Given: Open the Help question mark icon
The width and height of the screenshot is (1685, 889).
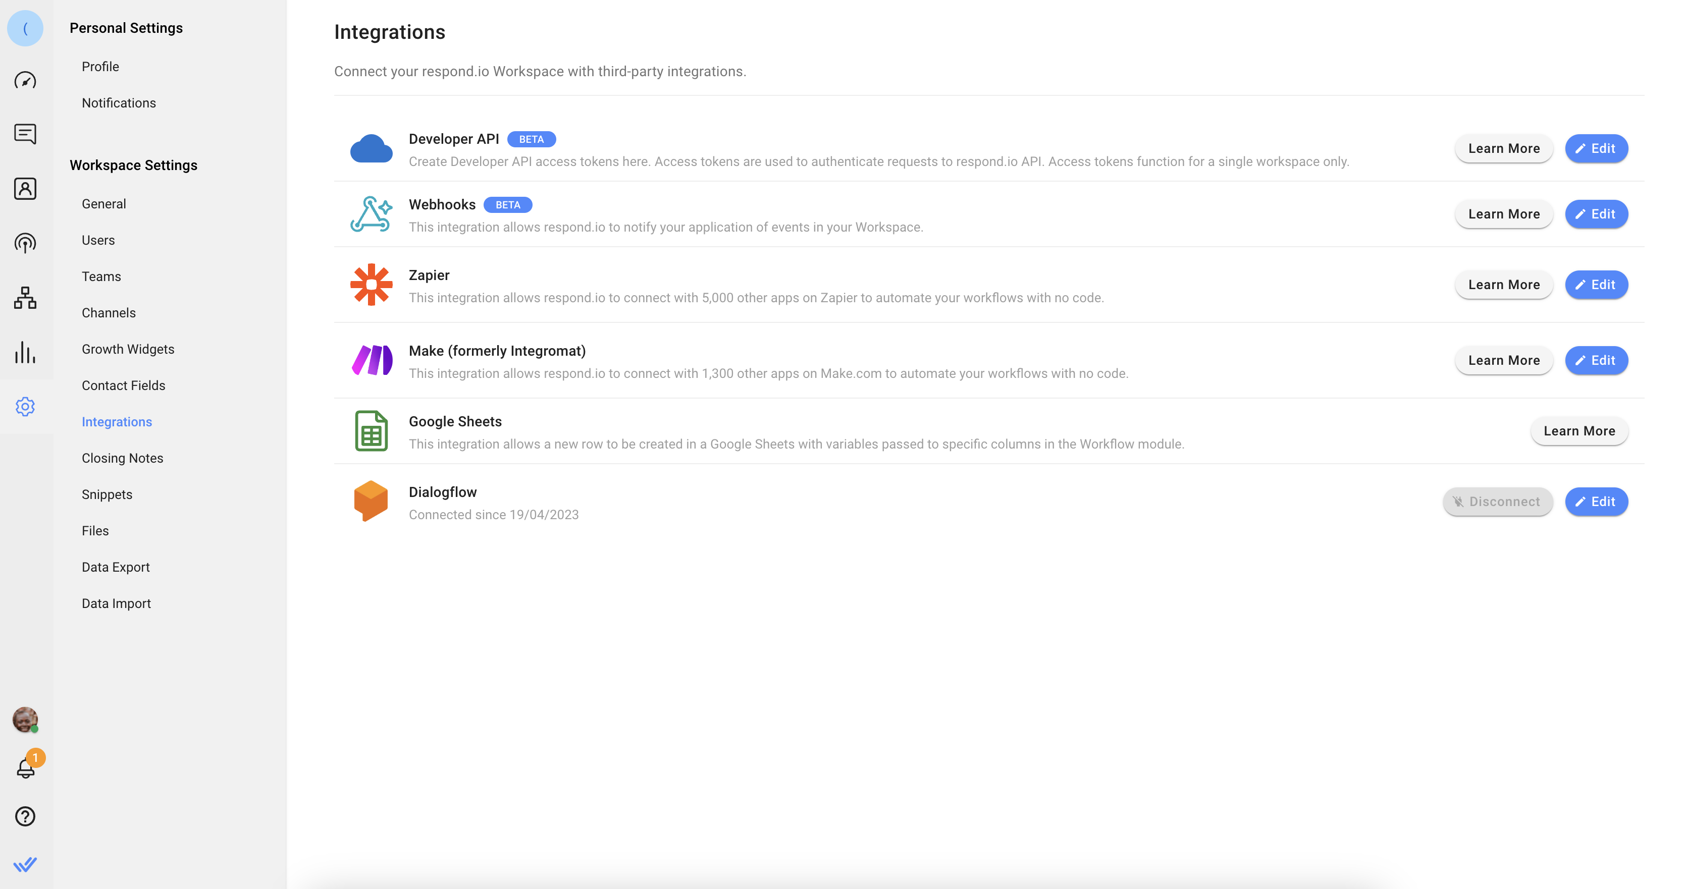Looking at the screenshot, I should click(x=25, y=816).
